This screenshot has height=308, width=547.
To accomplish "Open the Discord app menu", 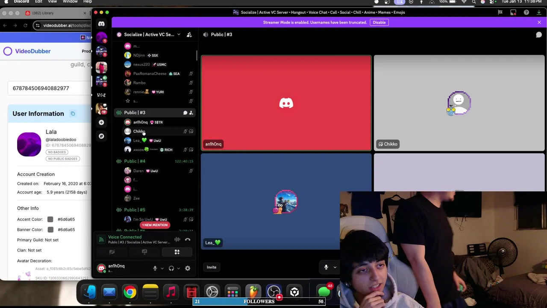I will point(21,2).
